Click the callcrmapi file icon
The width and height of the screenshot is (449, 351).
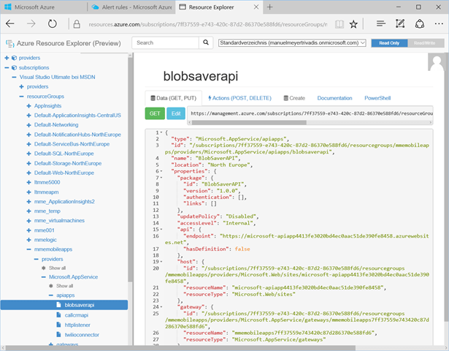click(58, 315)
